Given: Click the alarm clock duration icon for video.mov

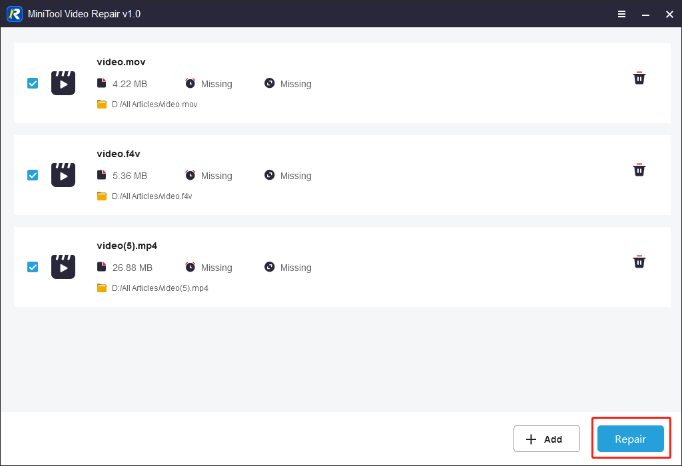Looking at the screenshot, I should click(190, 83).
